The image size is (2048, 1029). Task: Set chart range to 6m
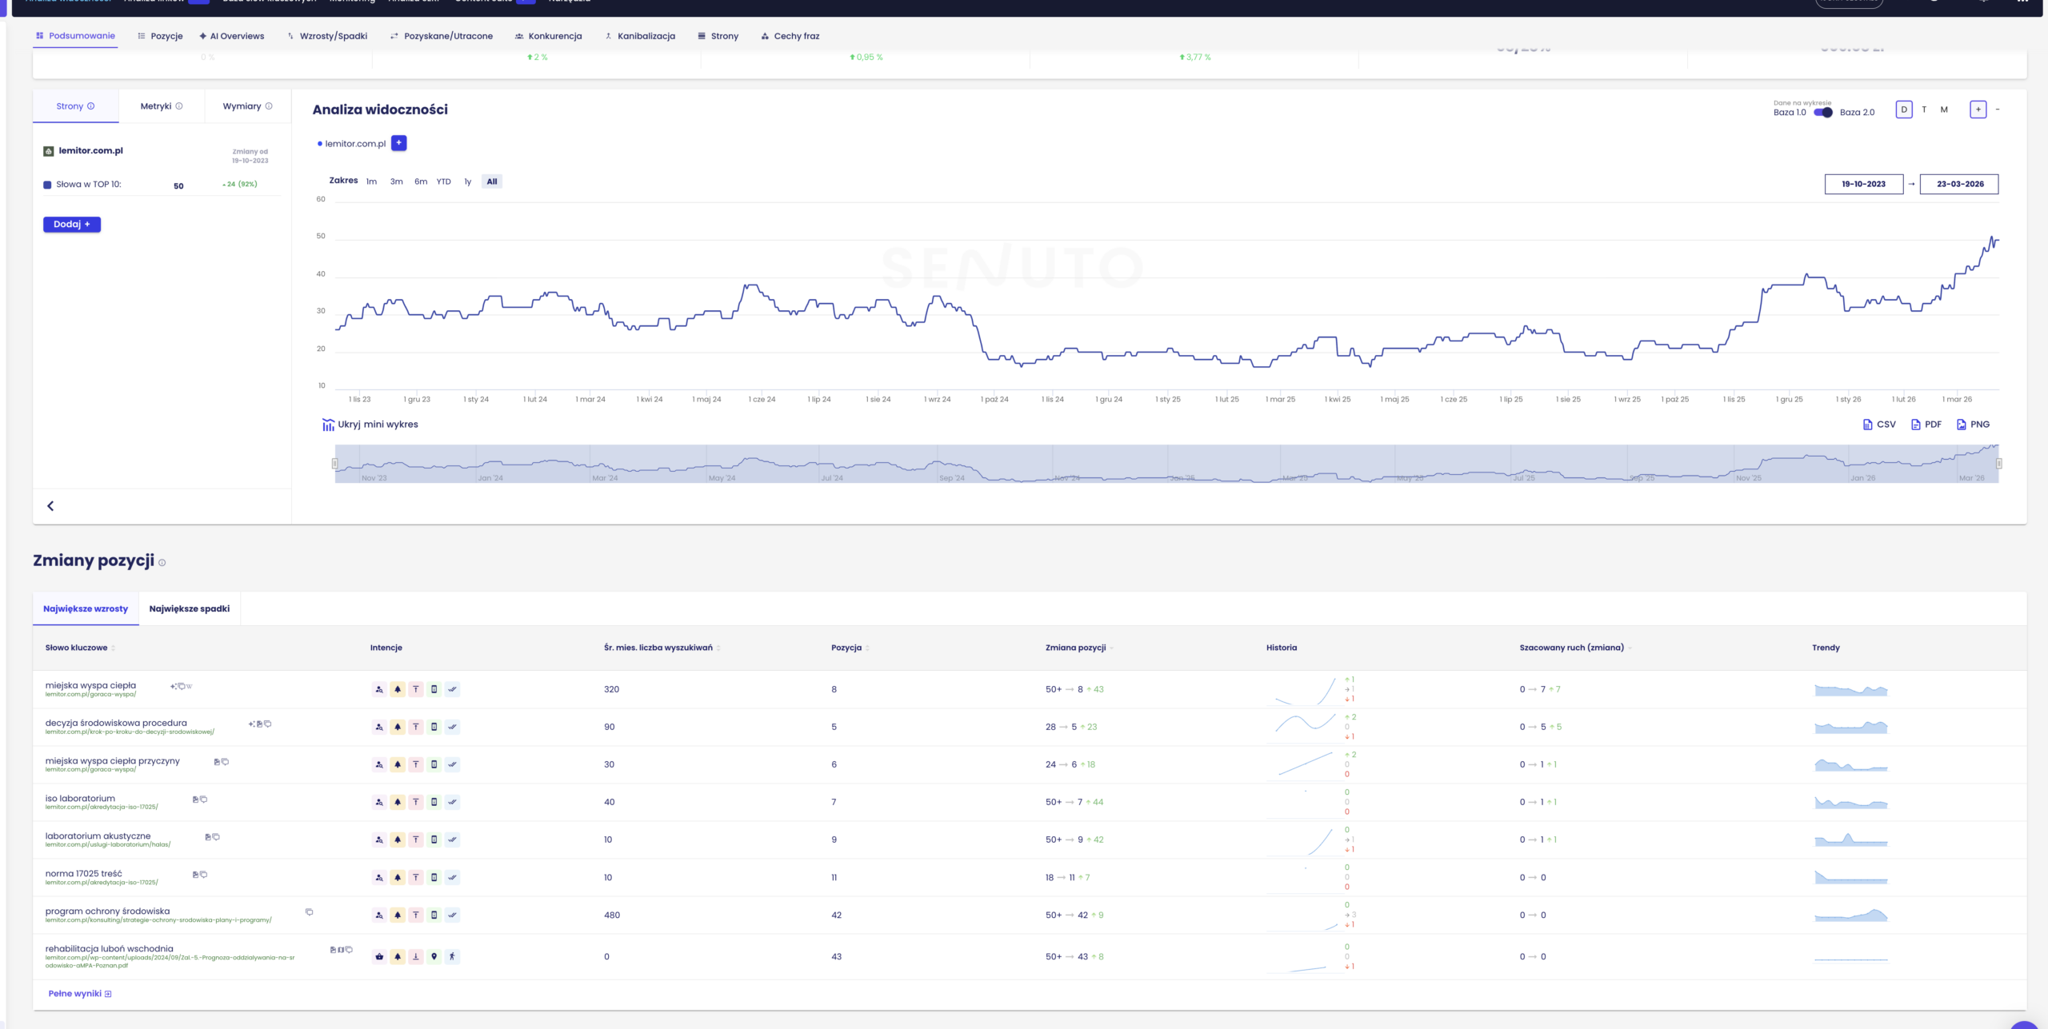pyautogui.click(x=421, y=181)
